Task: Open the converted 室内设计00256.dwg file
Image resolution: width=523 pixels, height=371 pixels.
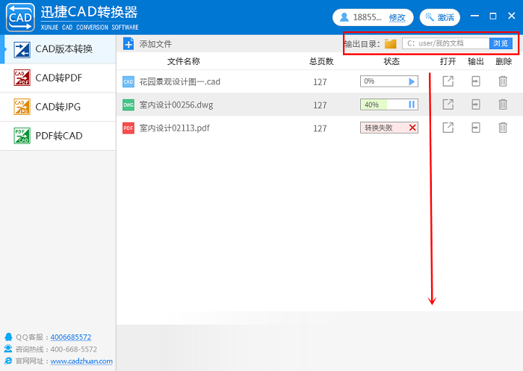Action: click(448, 105)
